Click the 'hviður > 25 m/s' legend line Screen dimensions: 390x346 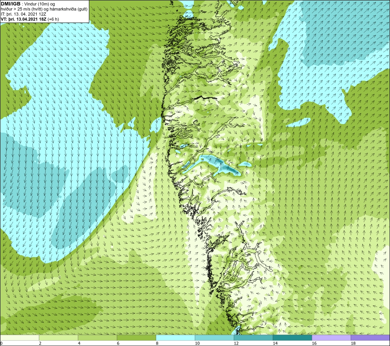(44, 9)
